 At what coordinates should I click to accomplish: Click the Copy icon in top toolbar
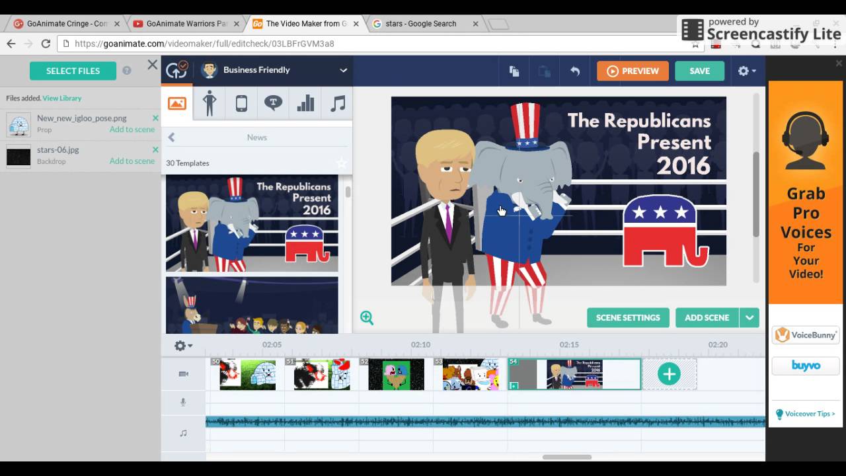514,71
